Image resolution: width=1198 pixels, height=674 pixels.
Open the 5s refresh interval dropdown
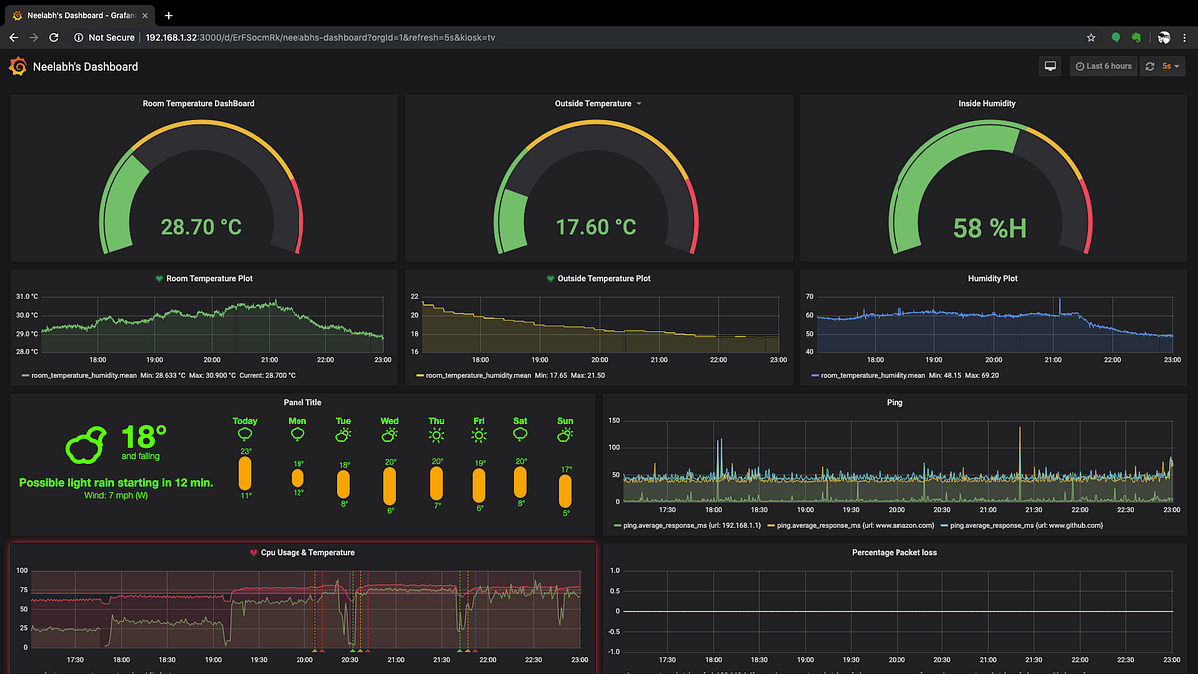[1173, 65]
